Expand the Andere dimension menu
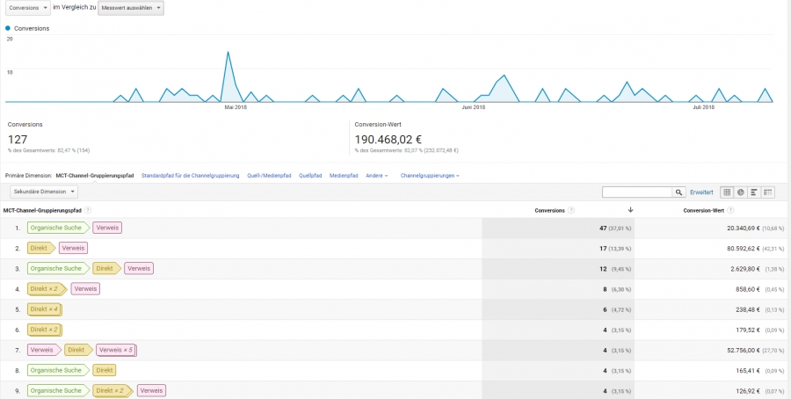Screen dimensions: 791x399 (378, 176)
